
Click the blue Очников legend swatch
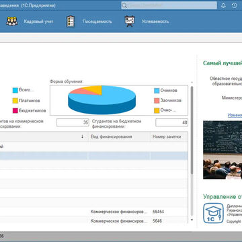[157, 91]
